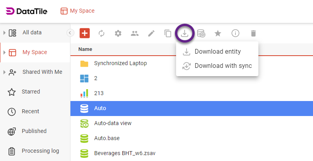Screen dimensions: 313x161
Task: Open settings via the gear icon
Action: 118,34
